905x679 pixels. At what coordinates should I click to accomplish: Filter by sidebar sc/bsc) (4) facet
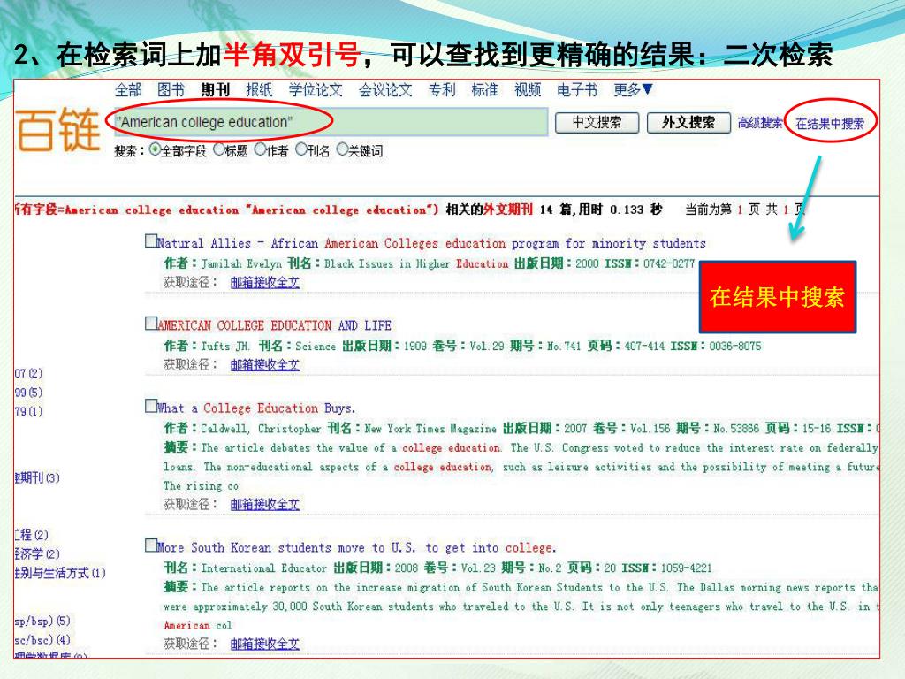(42, 640)
